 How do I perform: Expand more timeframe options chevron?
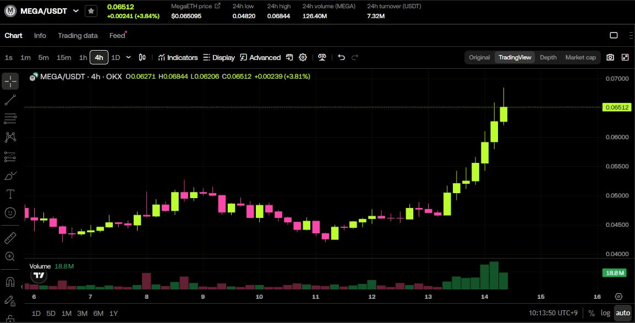pos(128,57)
